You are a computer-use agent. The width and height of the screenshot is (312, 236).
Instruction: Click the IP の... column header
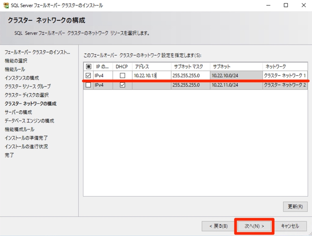pyautogui.click(x=103, y=66)
